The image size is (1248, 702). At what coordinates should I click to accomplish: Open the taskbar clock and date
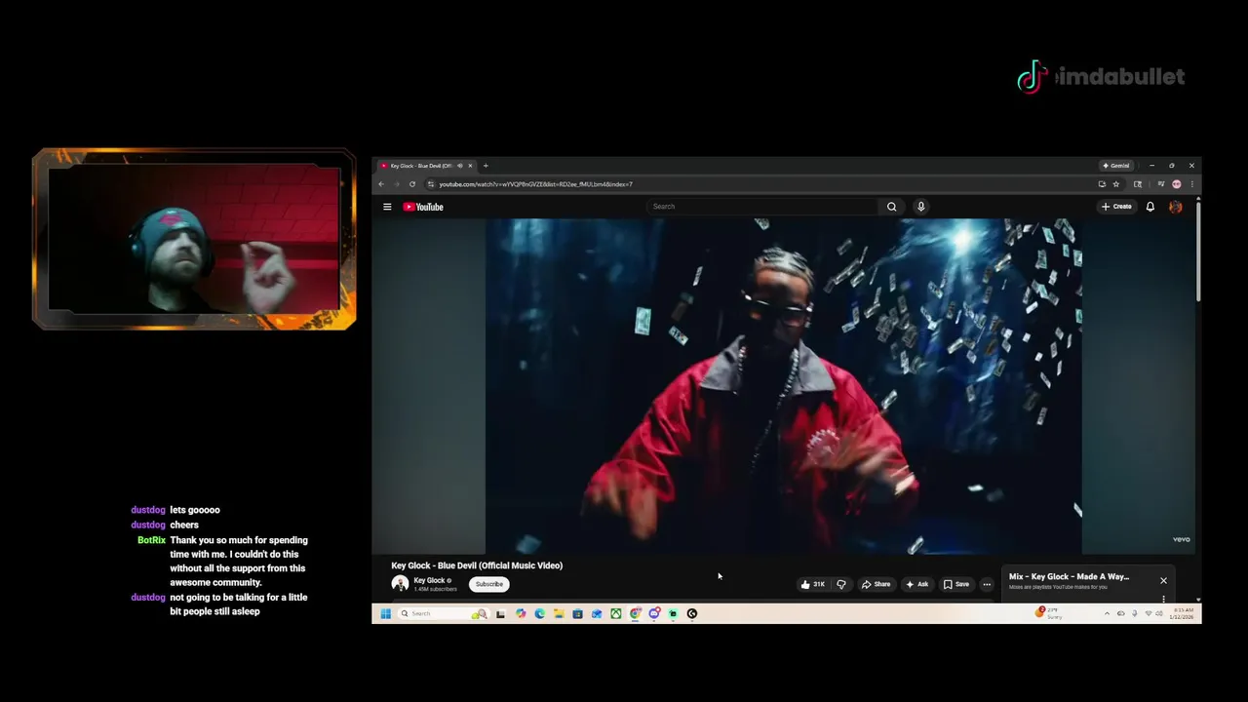click(1182, 613)
